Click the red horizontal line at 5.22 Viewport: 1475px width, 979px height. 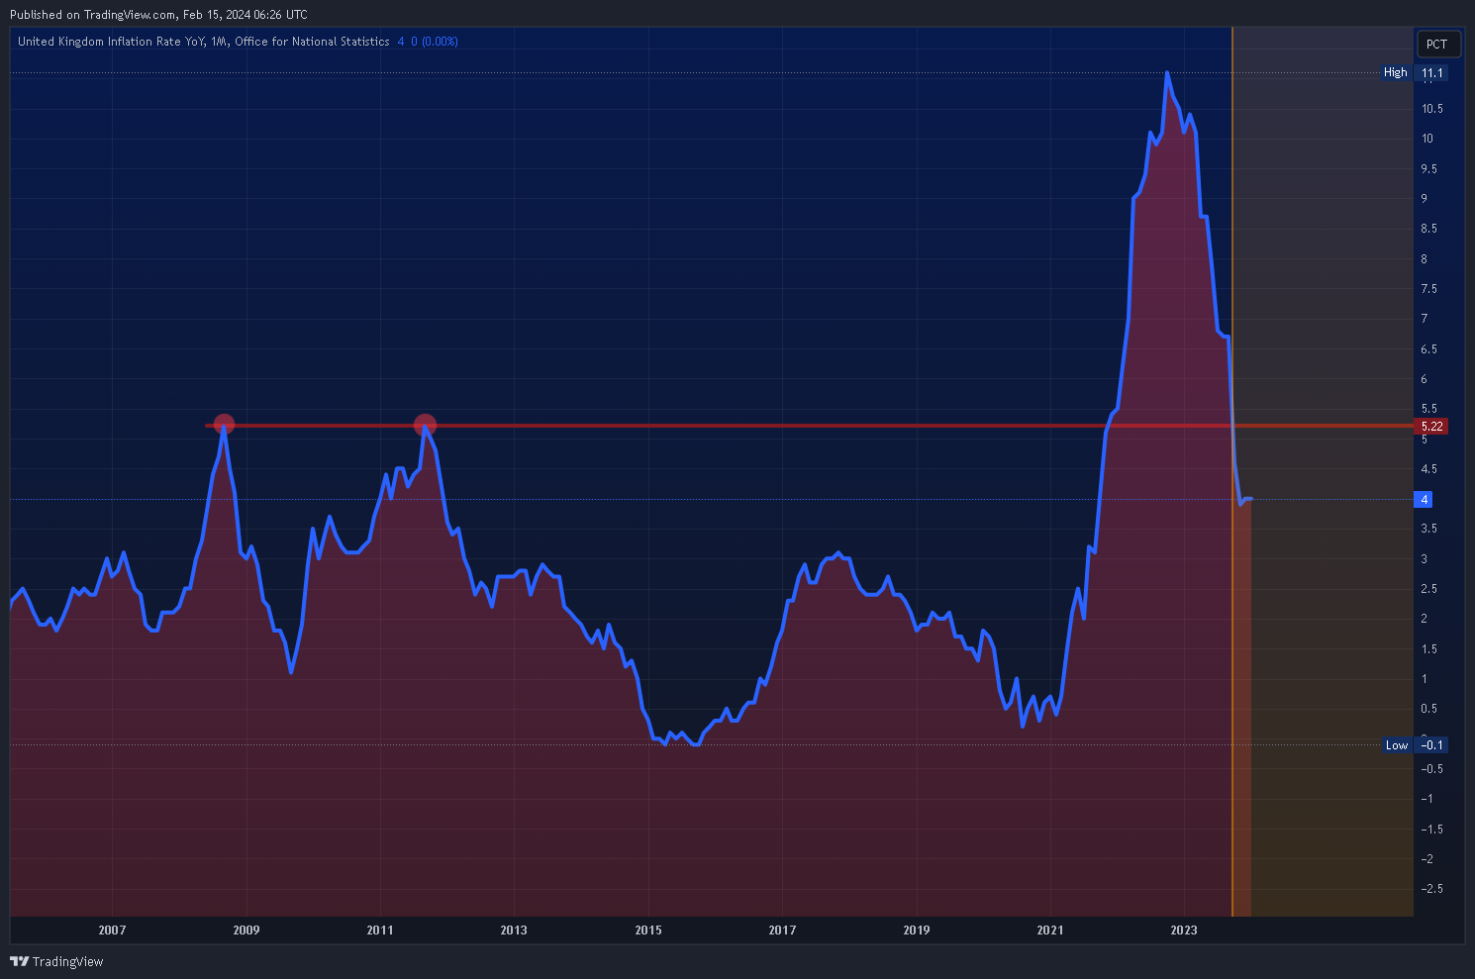coord(809,426)
